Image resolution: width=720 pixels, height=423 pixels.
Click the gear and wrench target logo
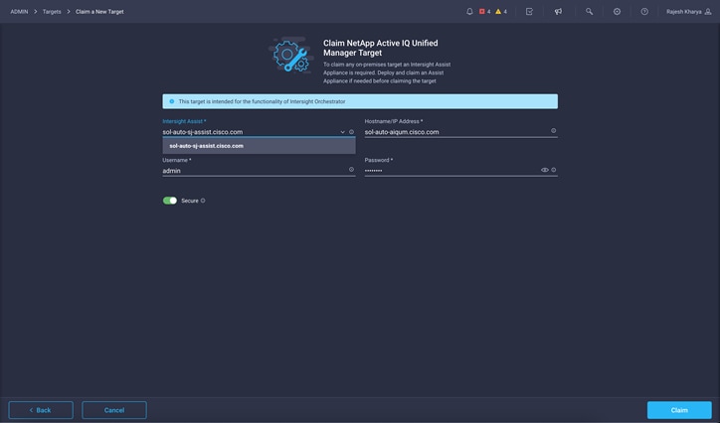coord(290,55)
